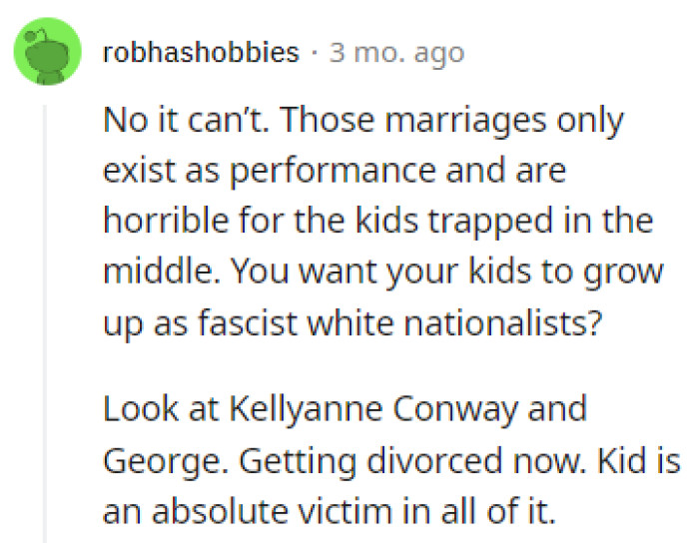Click the "3 mo. ago" timestamp
The image size is (699, 543).
pos(396,52)
